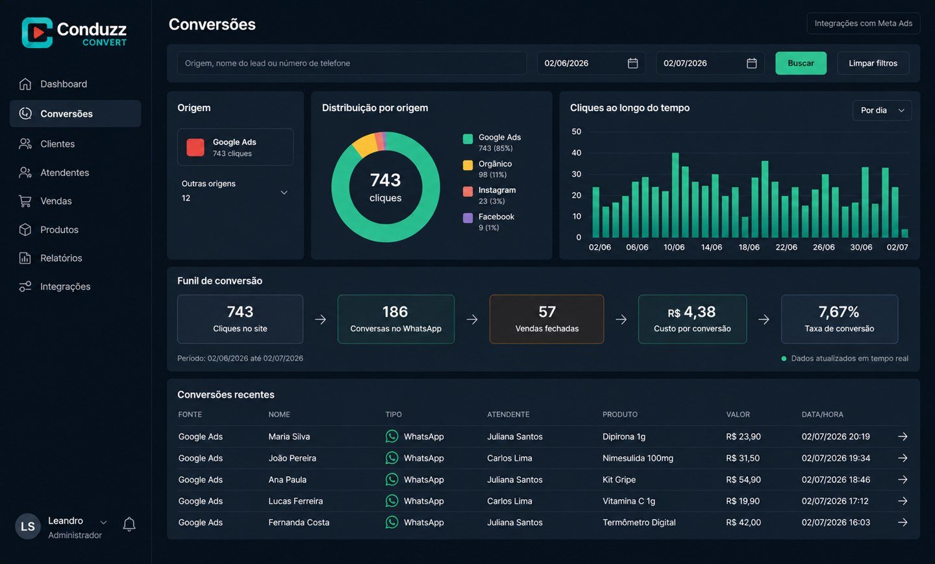Click the 57 Vendas fechadas card
The height and width of the screenshot is (564, 935).
547,319
